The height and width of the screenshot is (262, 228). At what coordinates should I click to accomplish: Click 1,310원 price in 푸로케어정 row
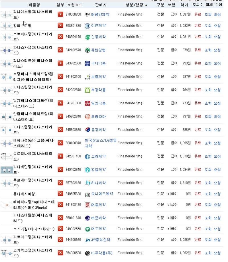tap(185, 183)
